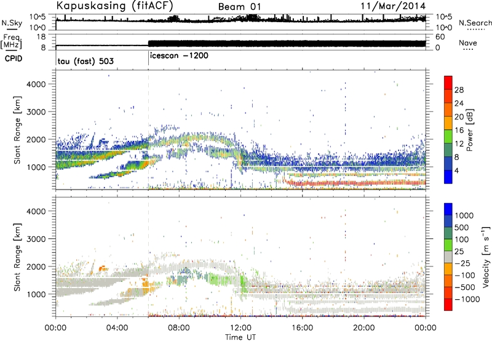Click the '4000' tick on power panel
This screenshot has height=341, width=492.
(x=36, y=84)
